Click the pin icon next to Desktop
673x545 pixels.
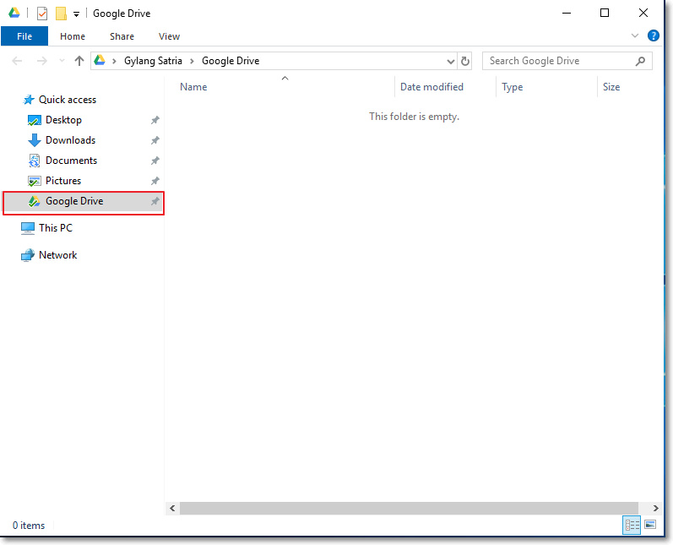point(155,120)
